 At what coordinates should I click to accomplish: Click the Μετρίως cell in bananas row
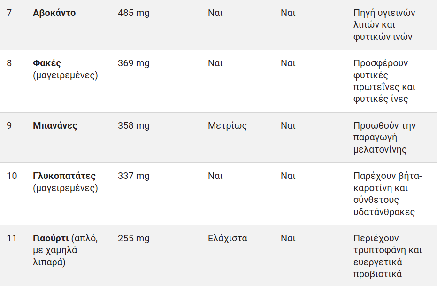[227, 126]
